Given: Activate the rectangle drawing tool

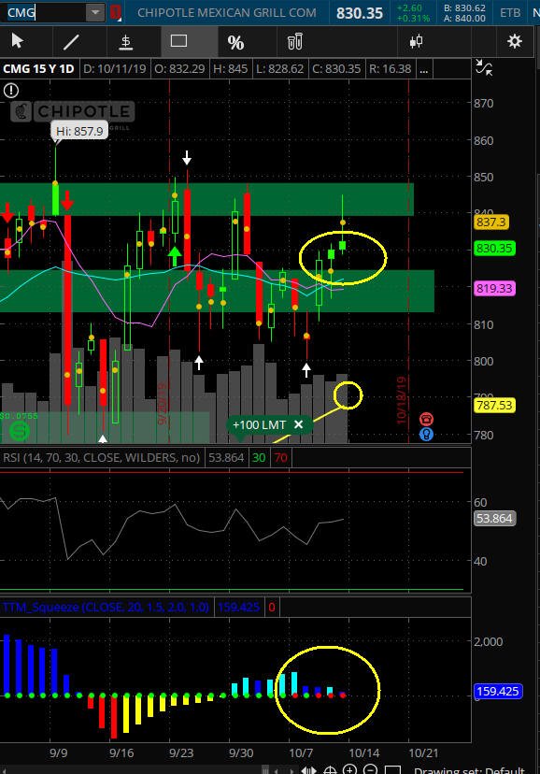Looking at the screenshot, I should tap(178, 41).
